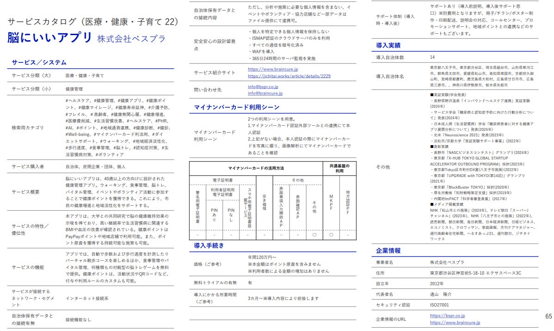Select the value インターネット接続系
The width and height of the screenshot is (554, 331).
point(87,299)
